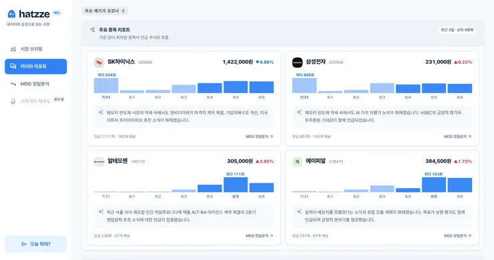The image size is (494, 260).
Task: Click the 카더라 리포트 chat bubble icon
Action: click(x=13, y=67)
